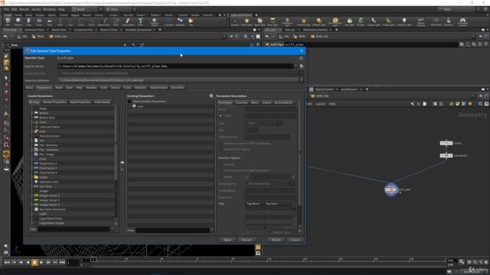Image resolution: width=490 pixels, height=275 pixels.
Task: Select the Color parameter type
Action: (x=43, y=122)
